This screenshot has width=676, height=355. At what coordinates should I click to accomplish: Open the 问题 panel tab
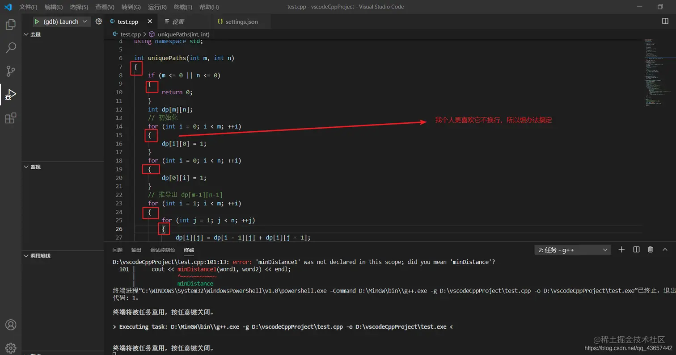[117, 250]
